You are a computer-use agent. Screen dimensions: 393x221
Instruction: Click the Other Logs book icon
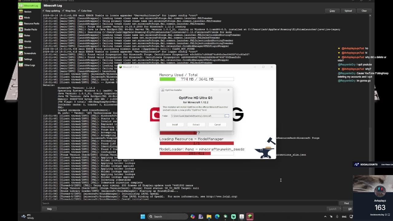21,65
